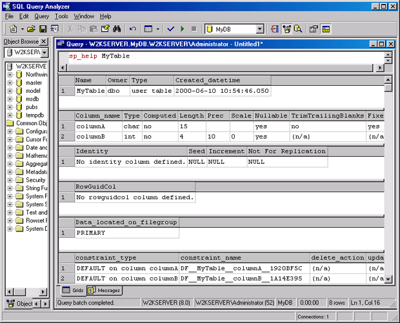The image size is (400, 323).
Task: Open the W2KSERVER server dropdown in Object Browser
Action: [x=45, y=52]
